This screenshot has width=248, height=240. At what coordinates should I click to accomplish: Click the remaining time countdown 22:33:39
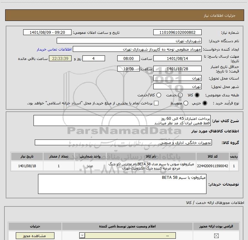pyautogui.click(x=60, y=58)
